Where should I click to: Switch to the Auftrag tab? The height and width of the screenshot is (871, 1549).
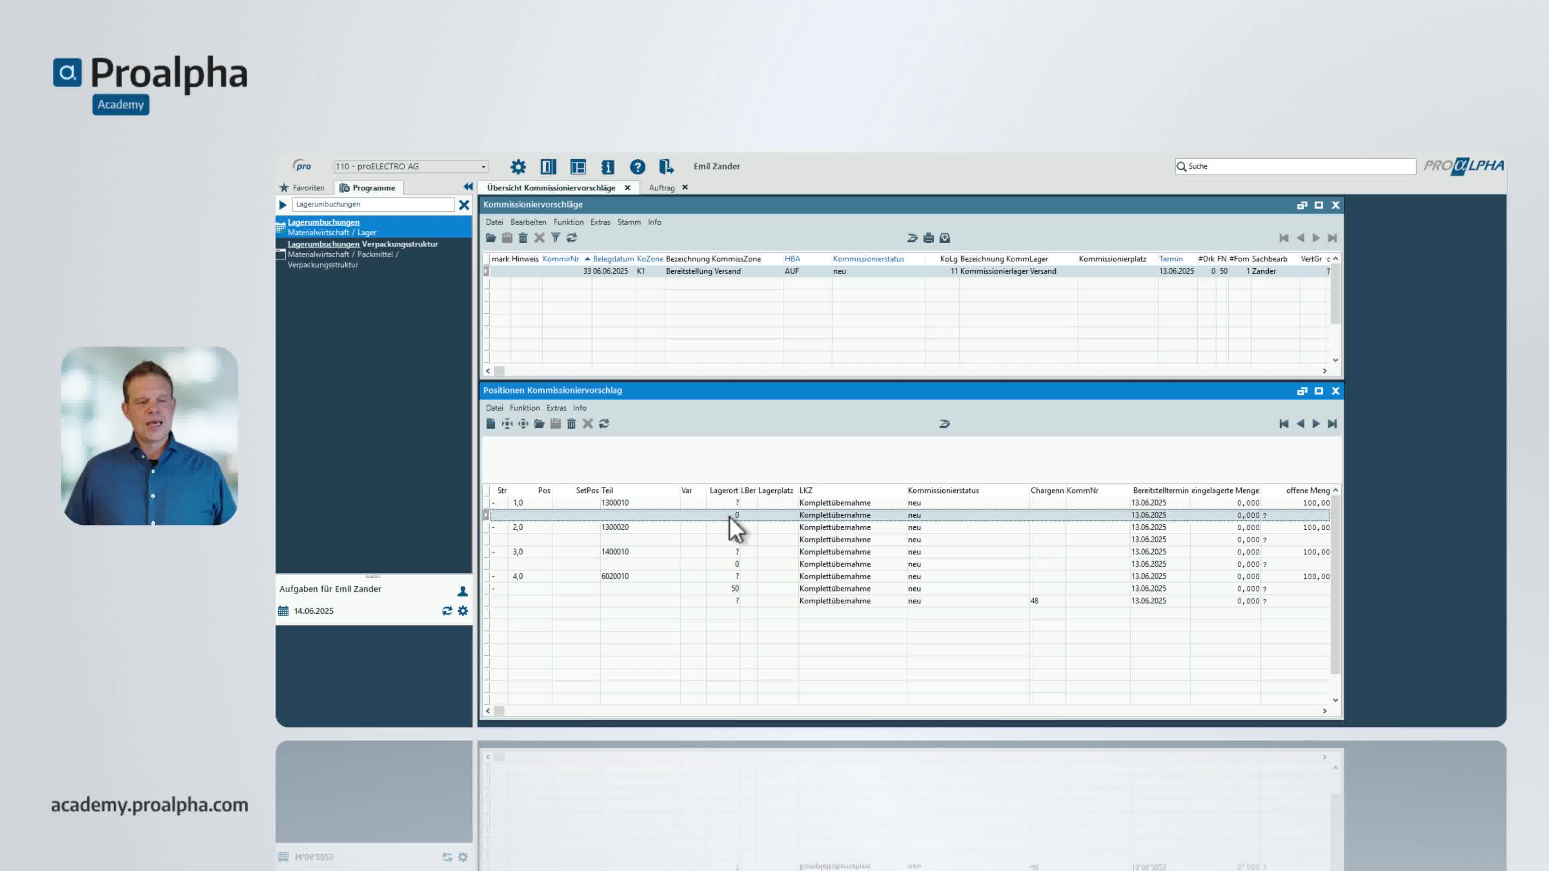click(x=662, y=188)
